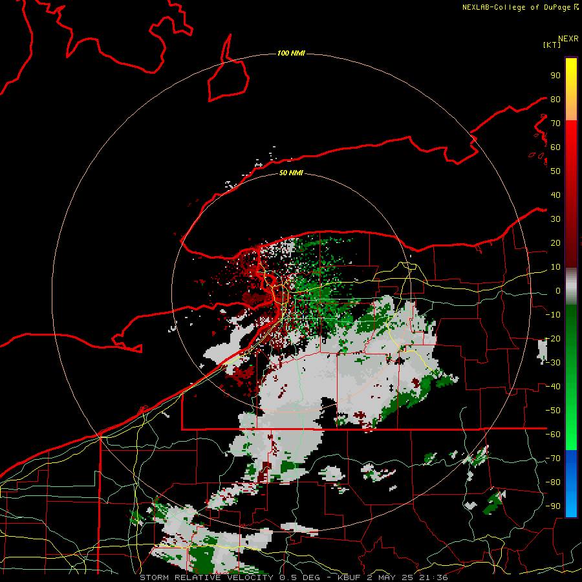
Task: Click the 80 value on the velocity scale
Action: coord(555,100)
